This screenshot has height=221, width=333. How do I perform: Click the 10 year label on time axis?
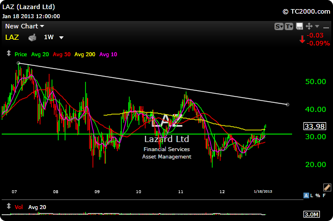139,191
